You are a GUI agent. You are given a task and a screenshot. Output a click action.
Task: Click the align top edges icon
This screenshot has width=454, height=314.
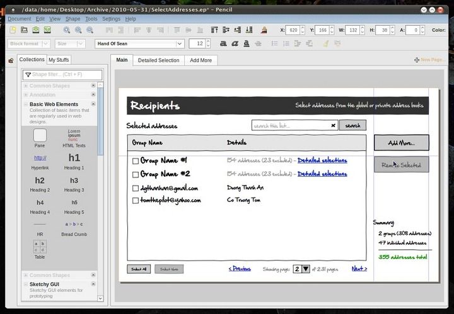(177, 30)
